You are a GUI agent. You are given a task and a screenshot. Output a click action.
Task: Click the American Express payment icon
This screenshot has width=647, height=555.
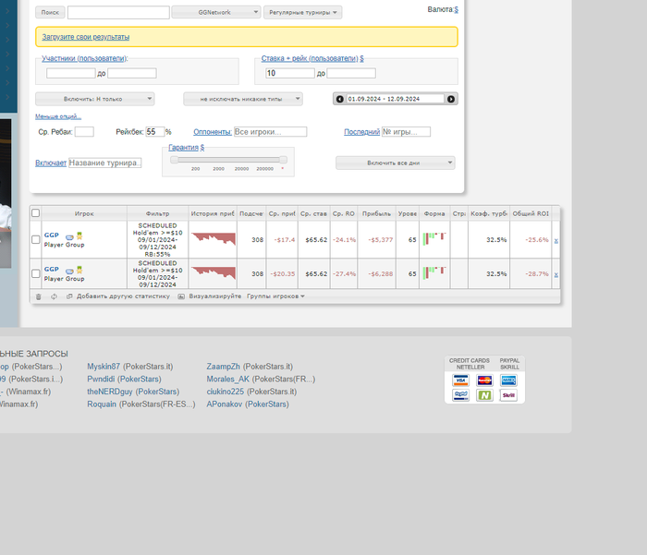(x=508, y=380)
